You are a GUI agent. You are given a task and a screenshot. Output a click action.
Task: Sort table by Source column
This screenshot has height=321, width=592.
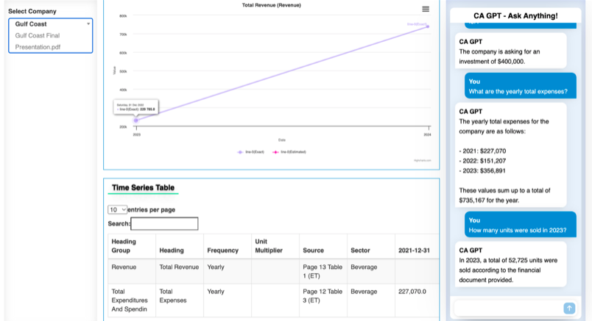coord(313,250)
